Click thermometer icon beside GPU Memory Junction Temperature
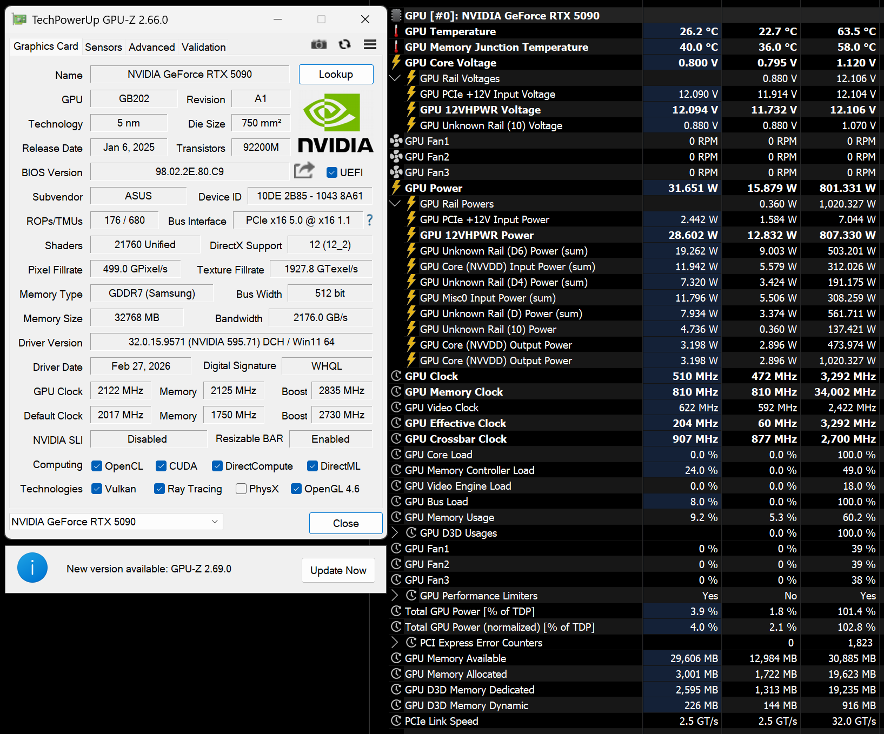Image resolution: width=884 pixels, height=734 pixels. [396, 47]
